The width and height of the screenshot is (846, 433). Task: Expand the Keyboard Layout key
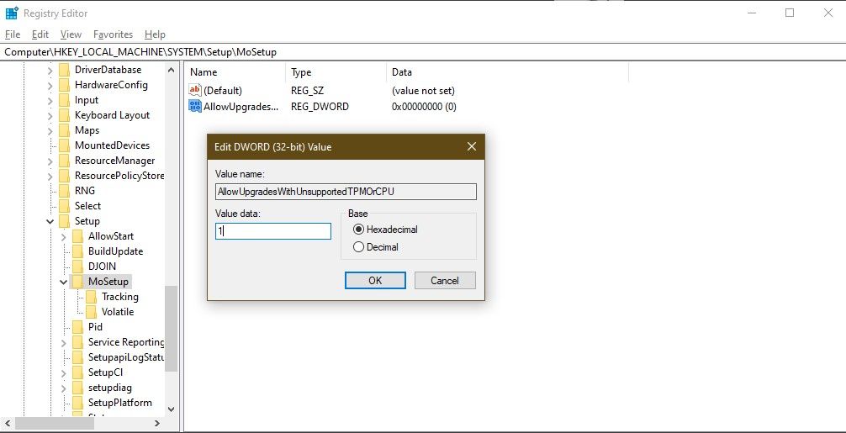point(50,115)
